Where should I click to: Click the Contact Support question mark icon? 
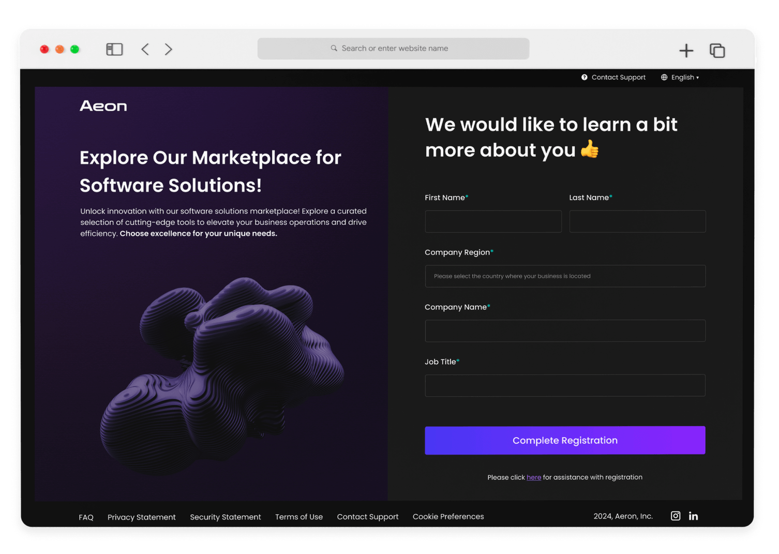pos(585,78)
